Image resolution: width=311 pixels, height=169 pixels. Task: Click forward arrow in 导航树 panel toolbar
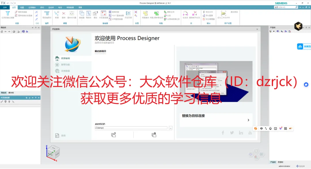tap(9, 32)
